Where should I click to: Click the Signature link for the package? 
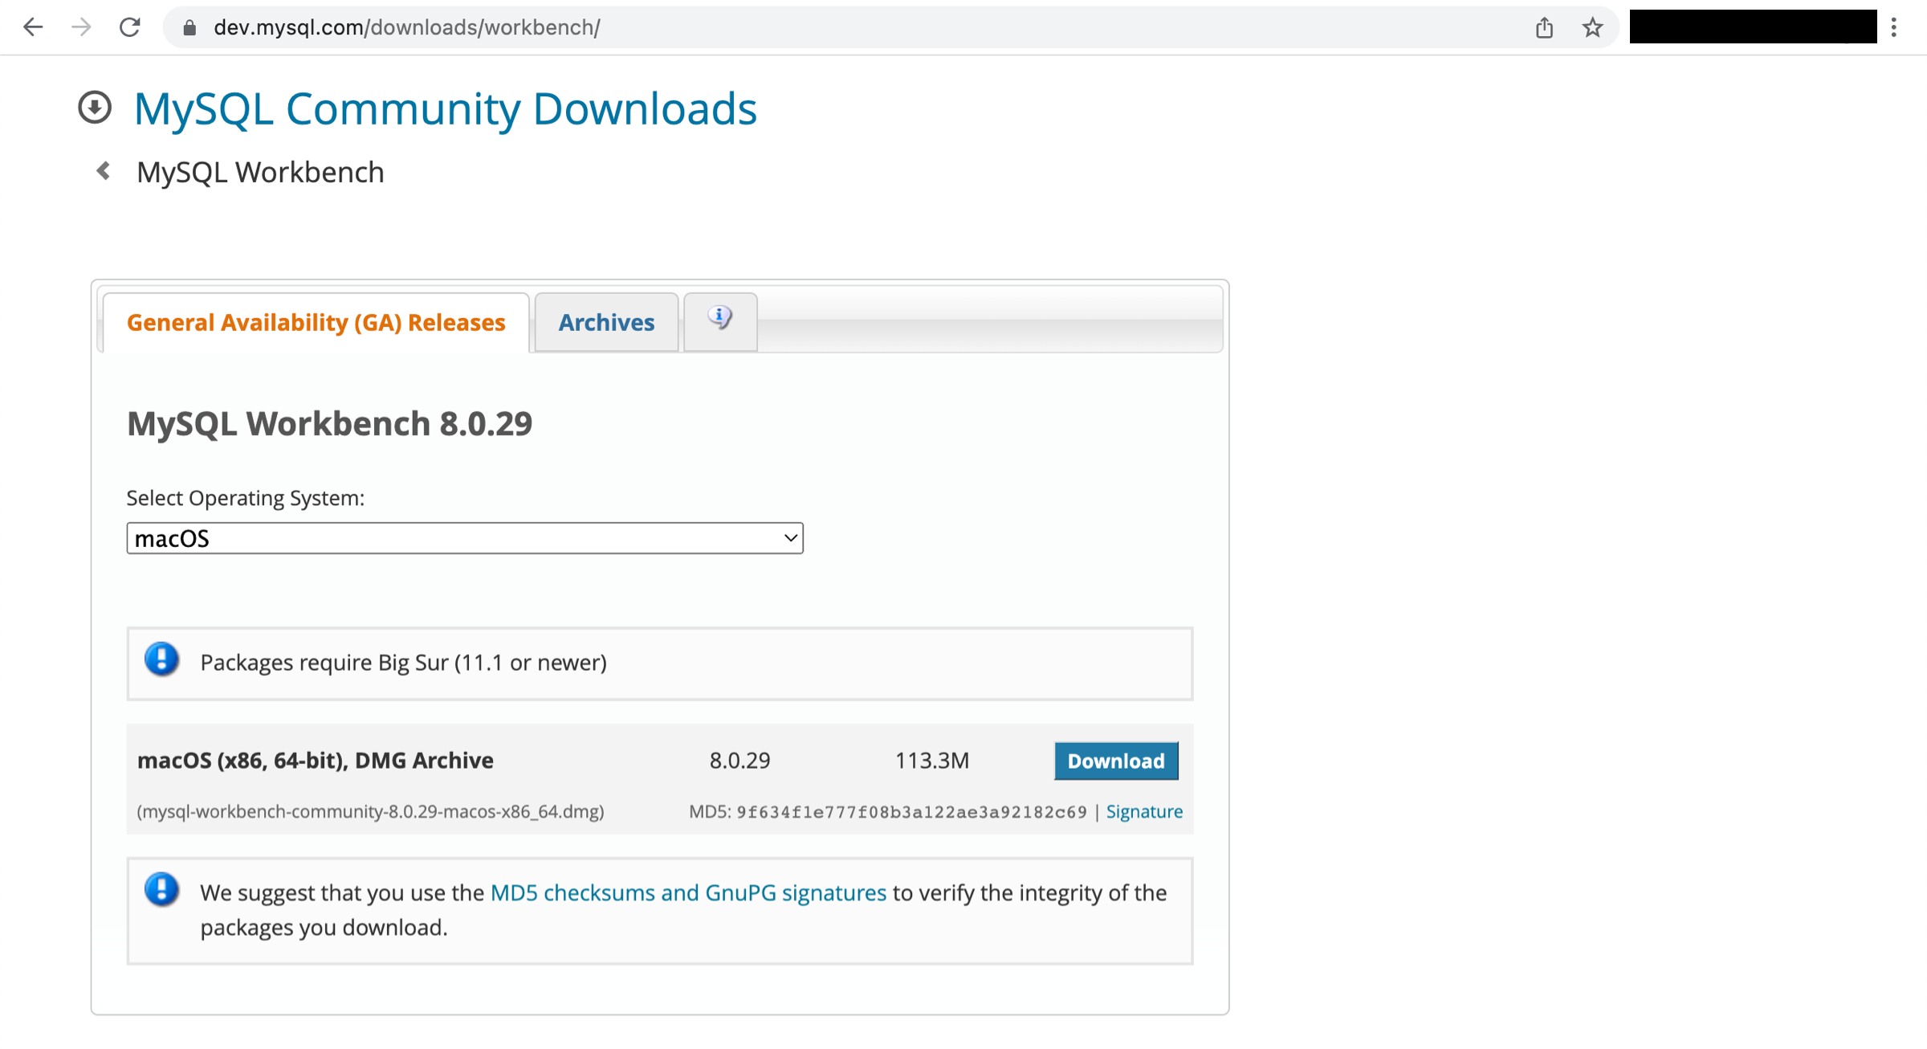click(1143, 811)
